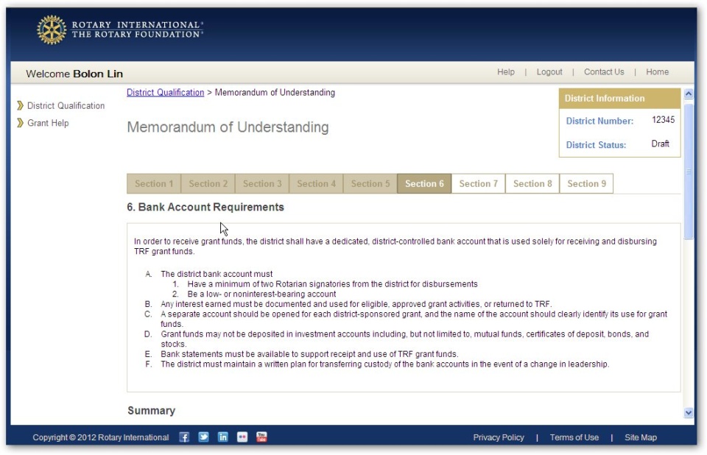Image resolution: width=707 pixels, height=455 pixels.
Task: Click the 'Memorandum of Understanding' breadcrumb text
Action: (x=275, y=93)
